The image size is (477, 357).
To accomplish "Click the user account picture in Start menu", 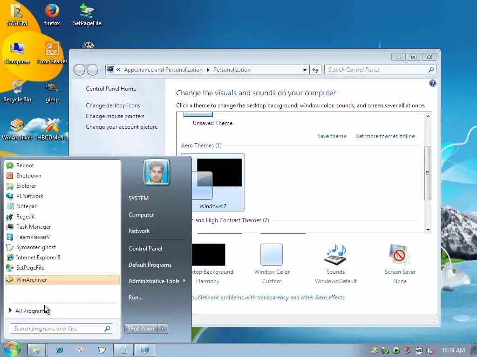I will tap(157, 172).
